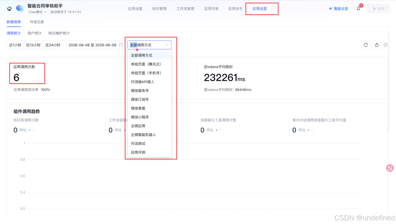Select 体验页面（腾讯云）option
396x224 pixels.
tap(149, 64)
